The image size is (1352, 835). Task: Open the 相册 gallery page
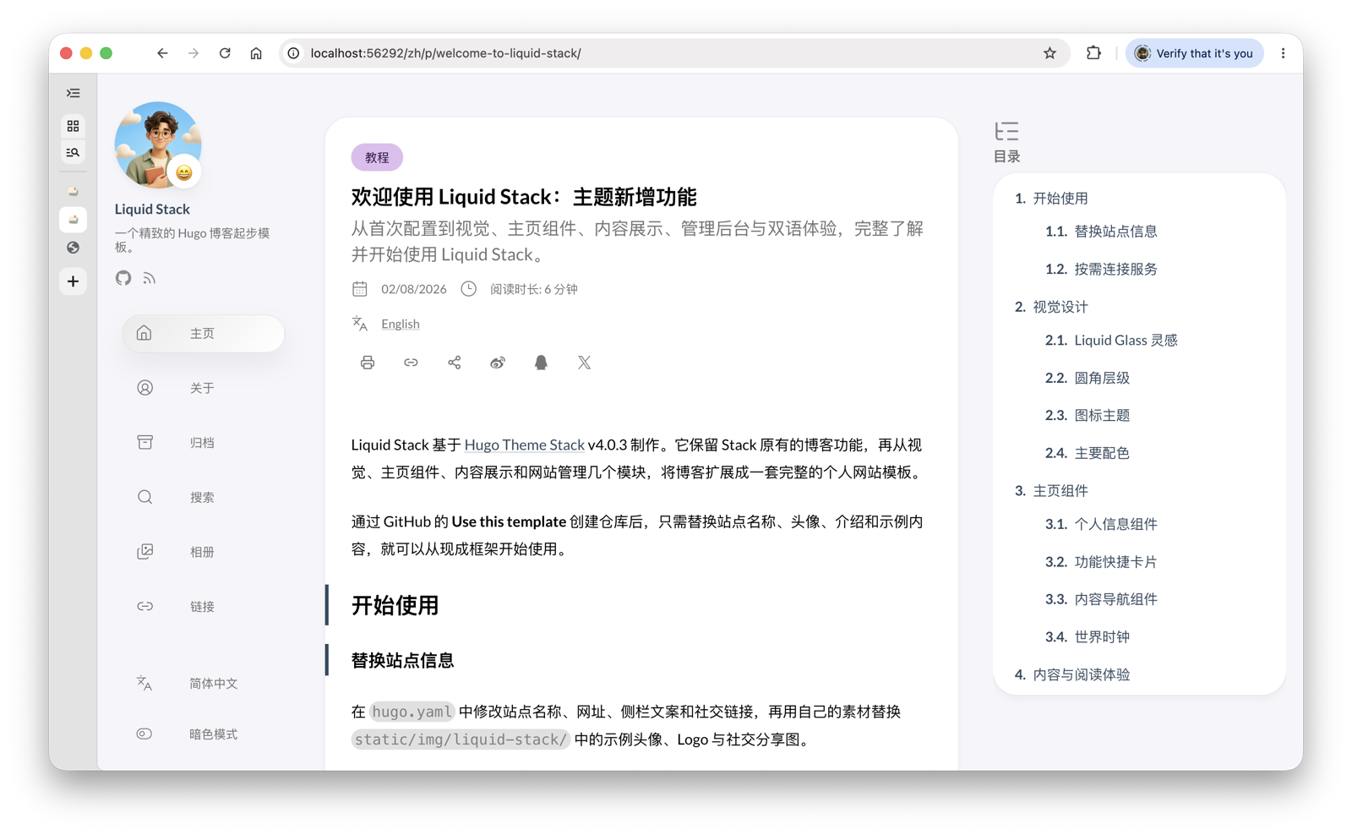coord(203,552)
